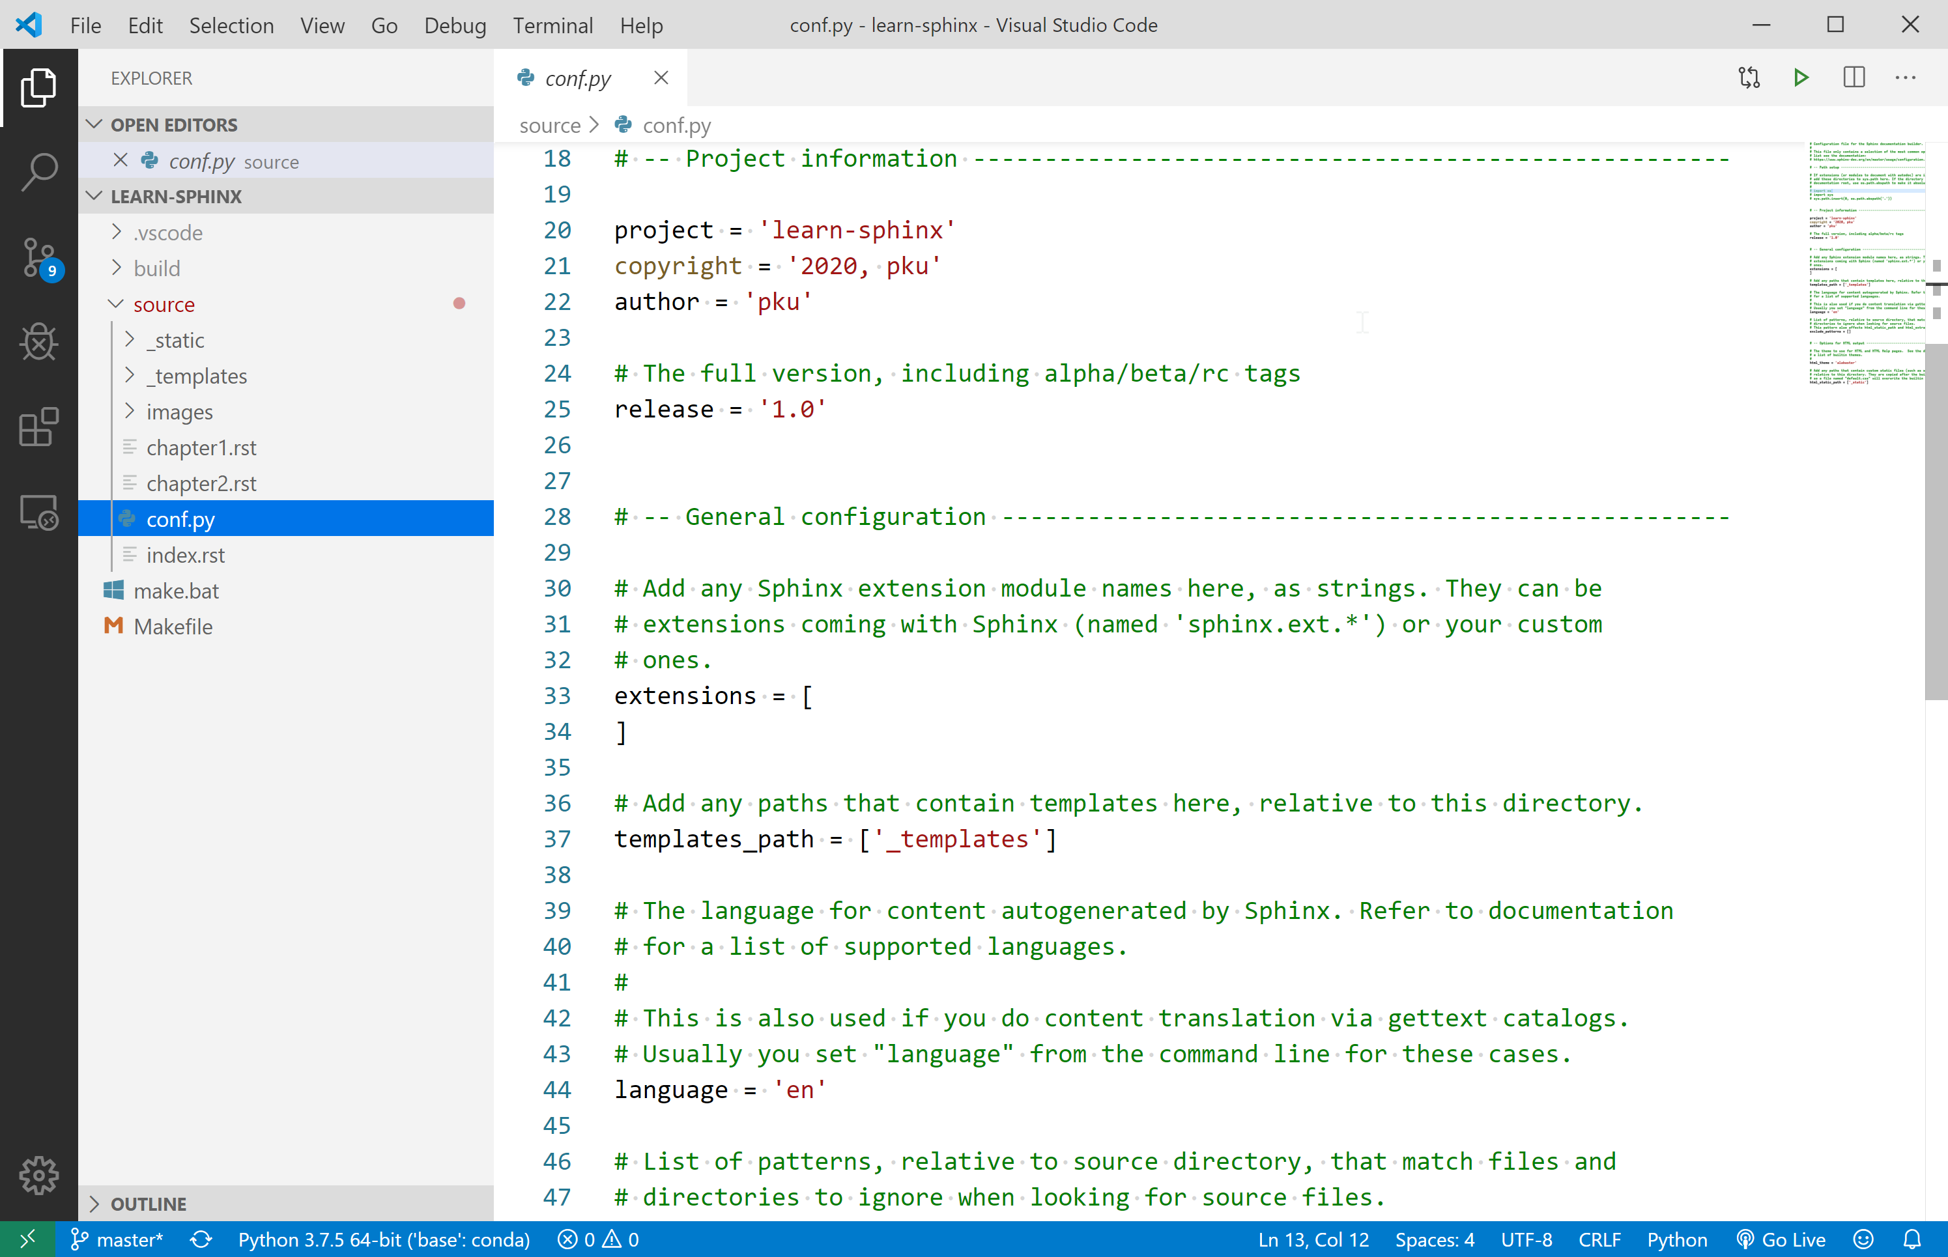
Task: Toggle the notifications bell in status bar
Action: [x=1912, y=1240]
